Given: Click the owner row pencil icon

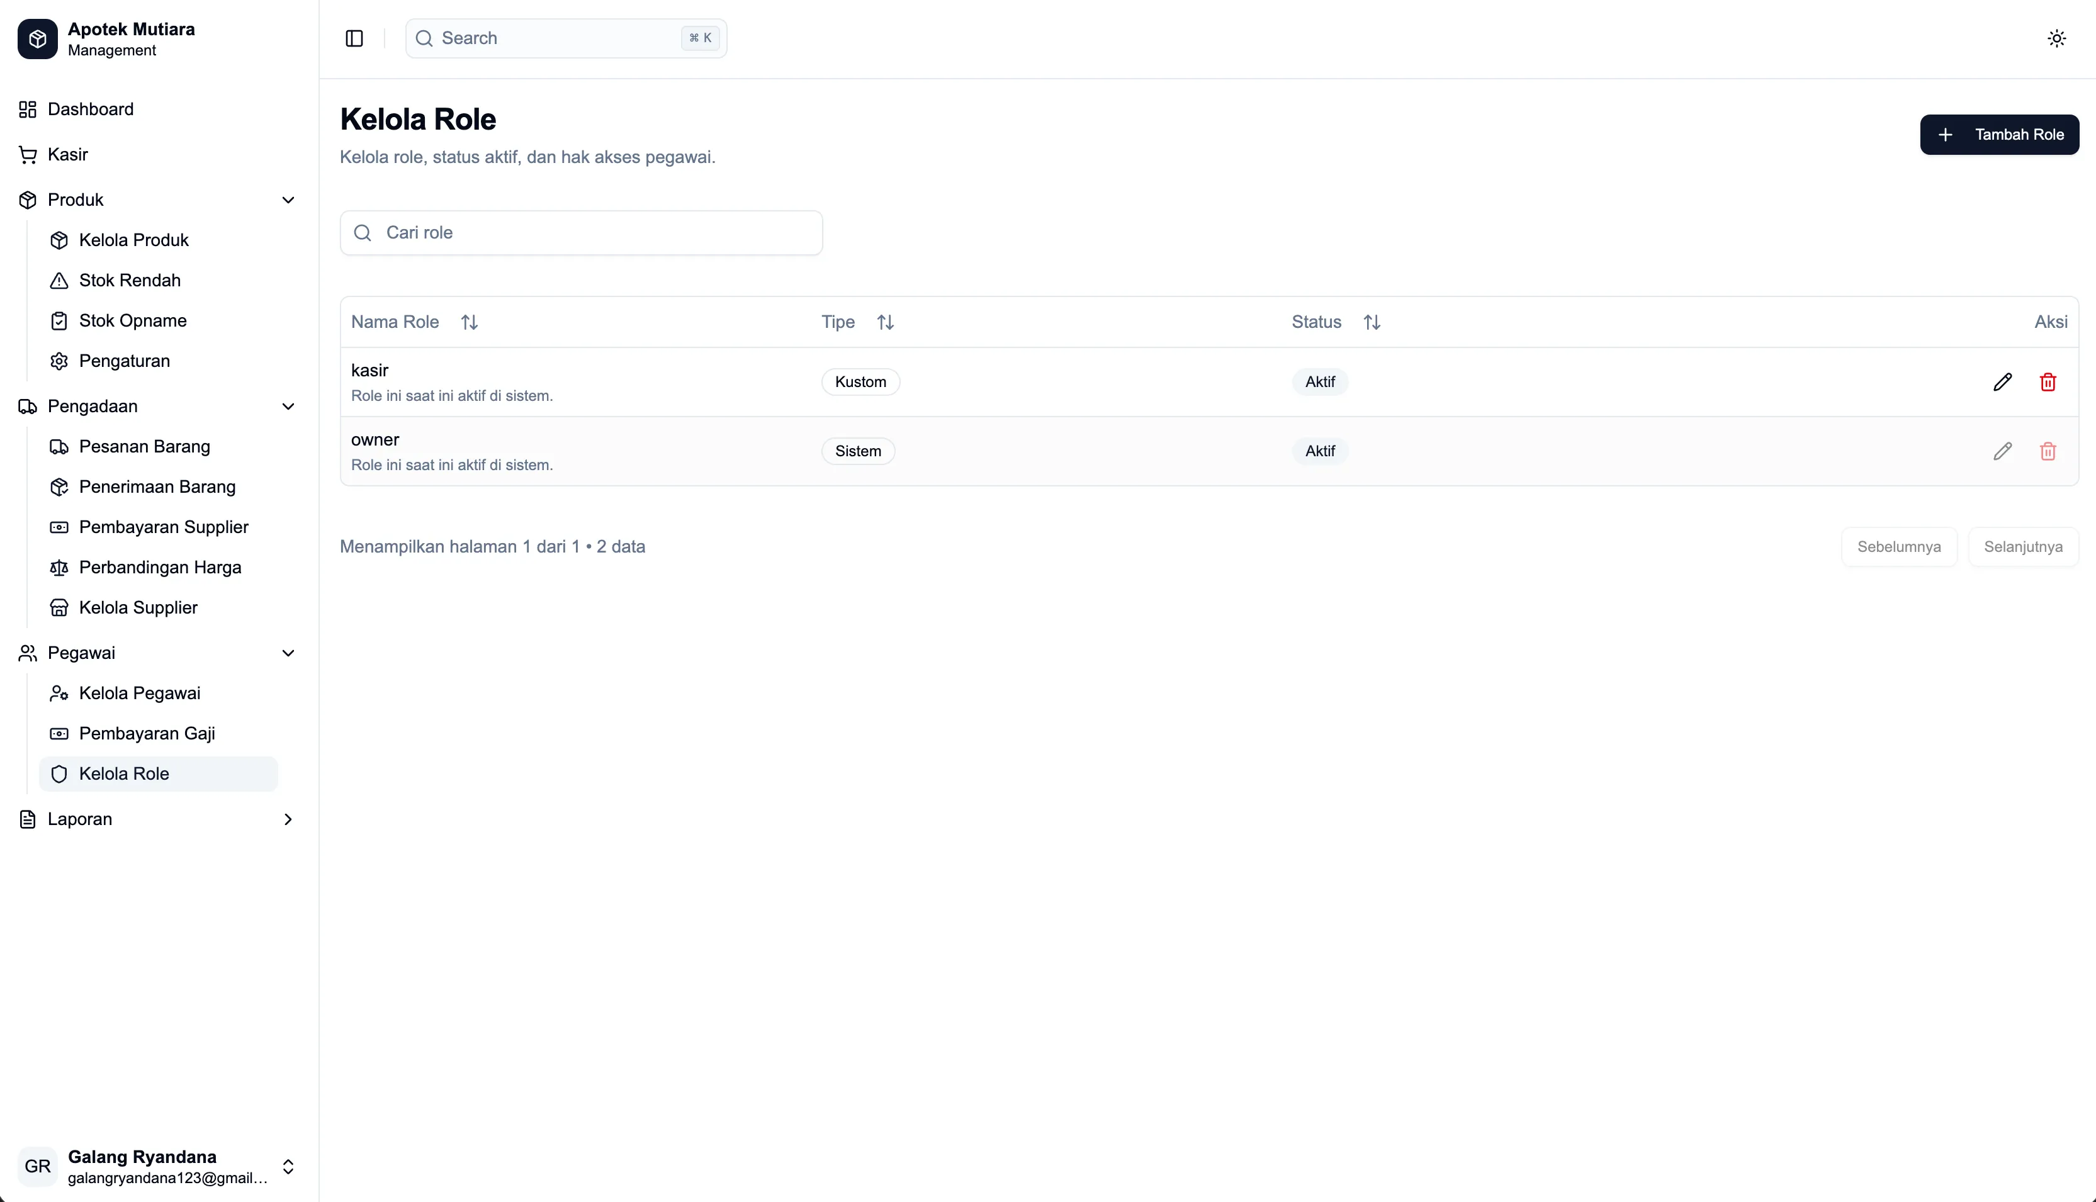Looking at the screenshot, I should coord(2002,452).
